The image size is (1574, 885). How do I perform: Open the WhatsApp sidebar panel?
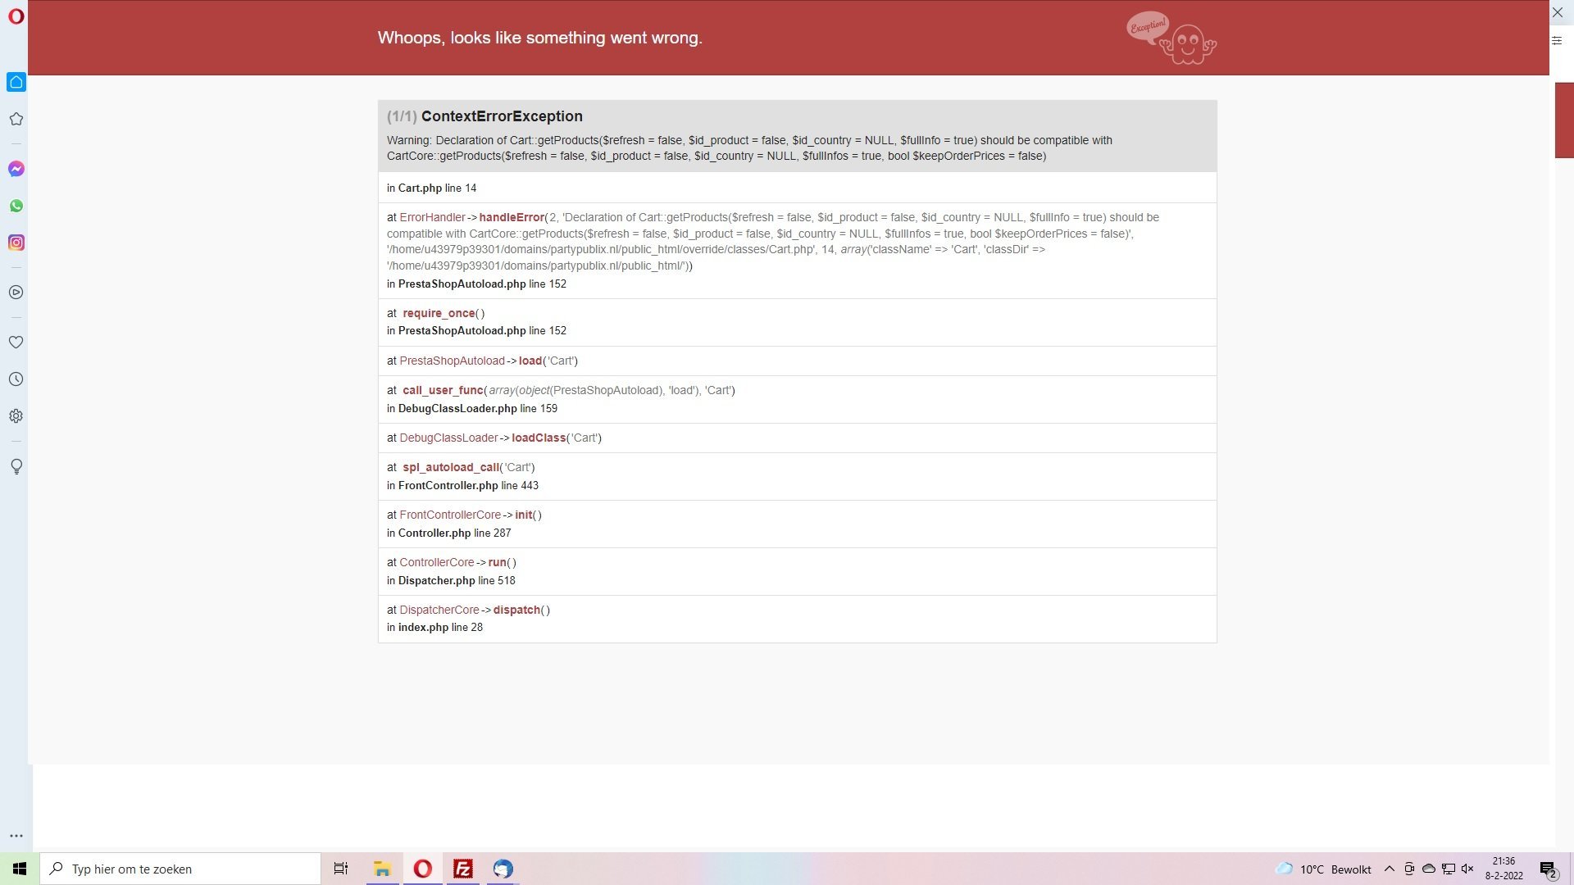coord(16,206)
